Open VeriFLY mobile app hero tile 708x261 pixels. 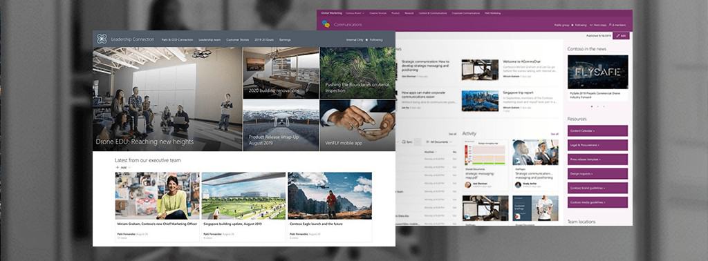pyautogui.click(x=357, y=125)
